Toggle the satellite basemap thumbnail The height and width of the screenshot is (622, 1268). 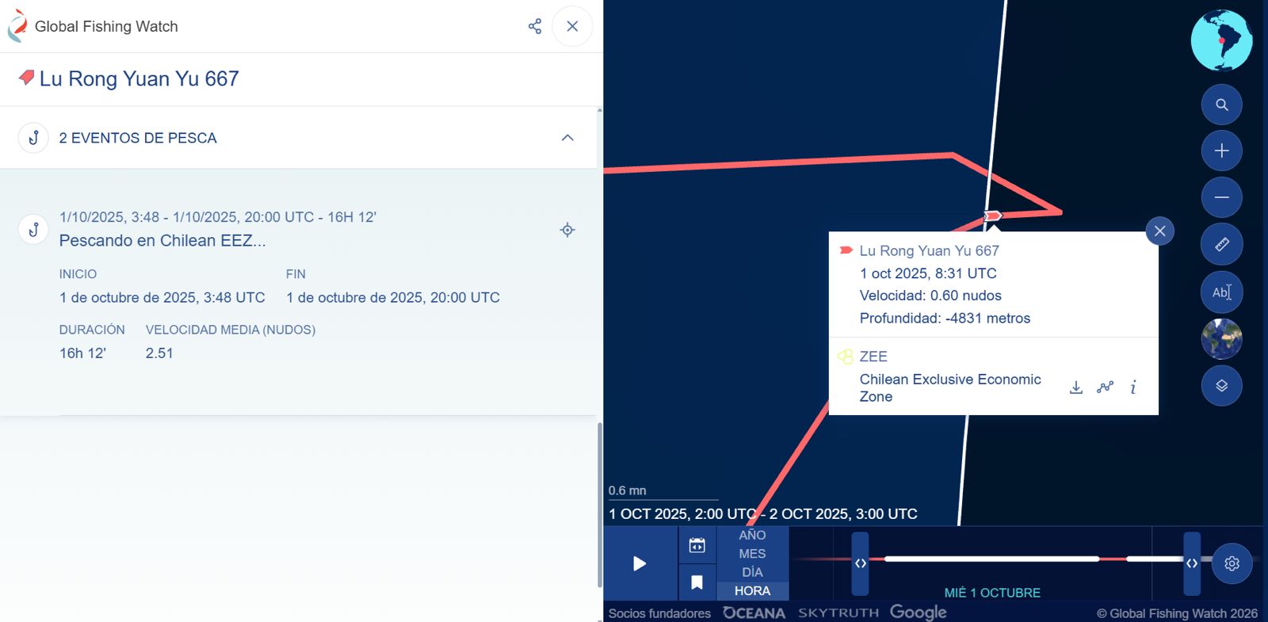pyautogui.click(x=1221, y=339)
